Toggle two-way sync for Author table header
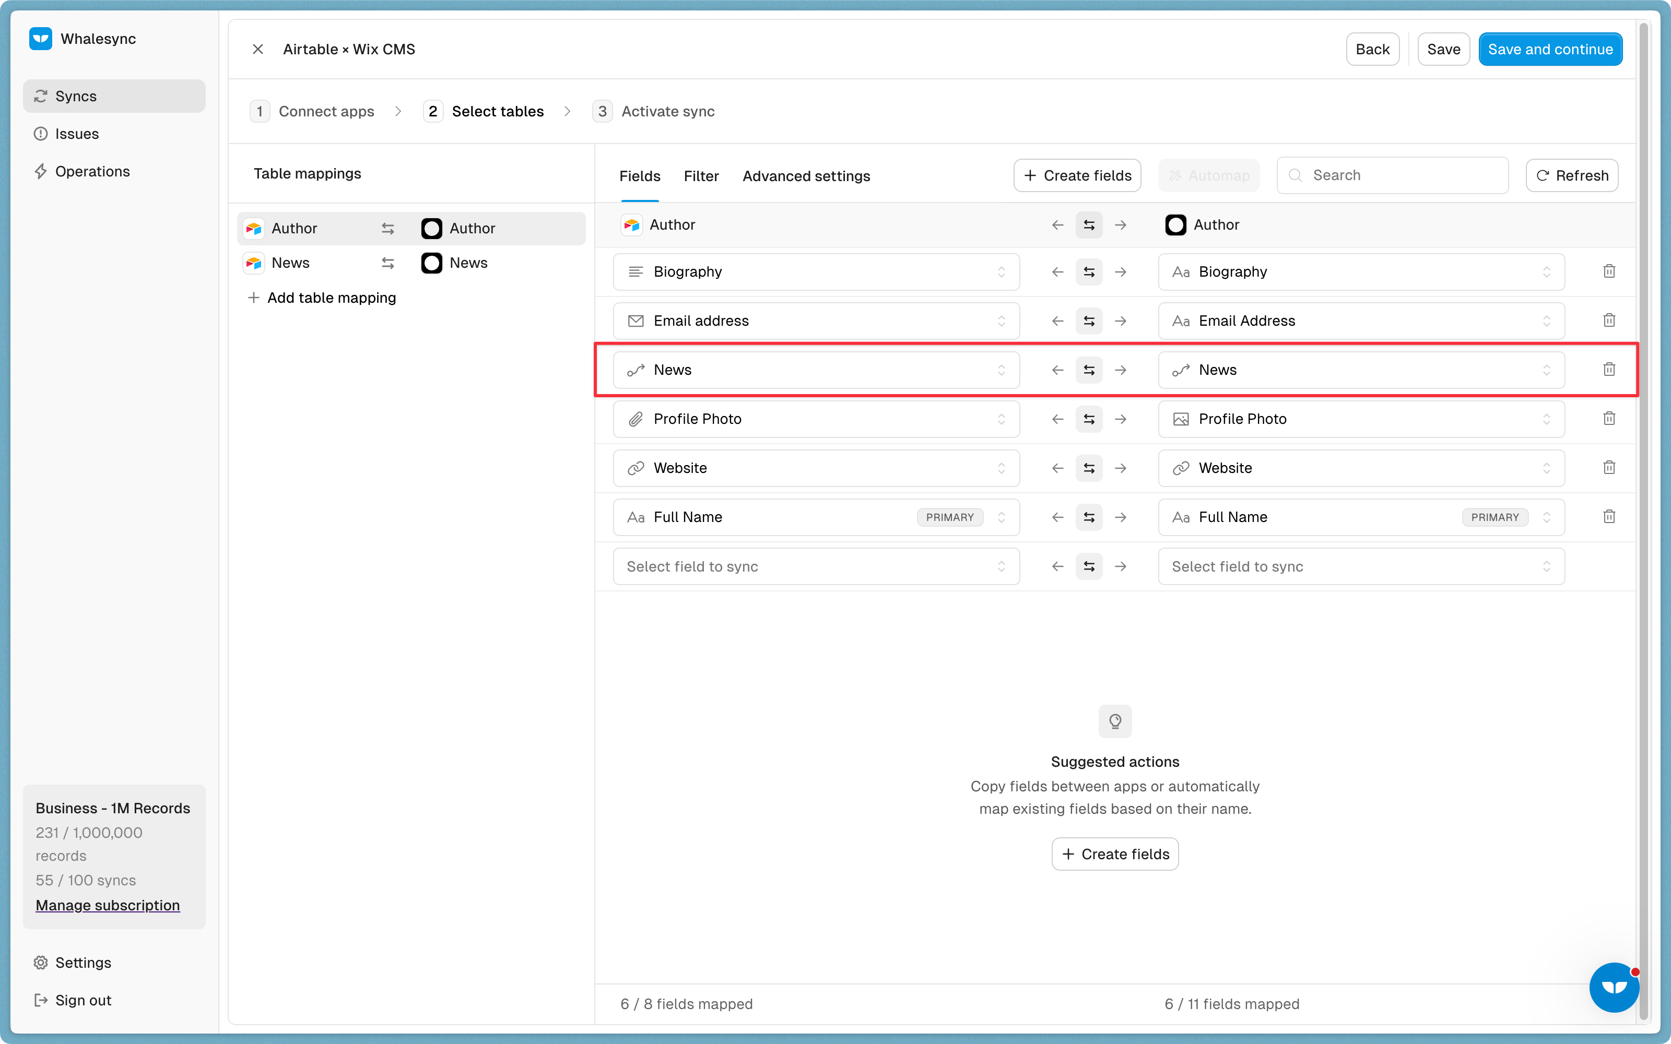1671x1044 pixels. click(x=1089, y=225)
